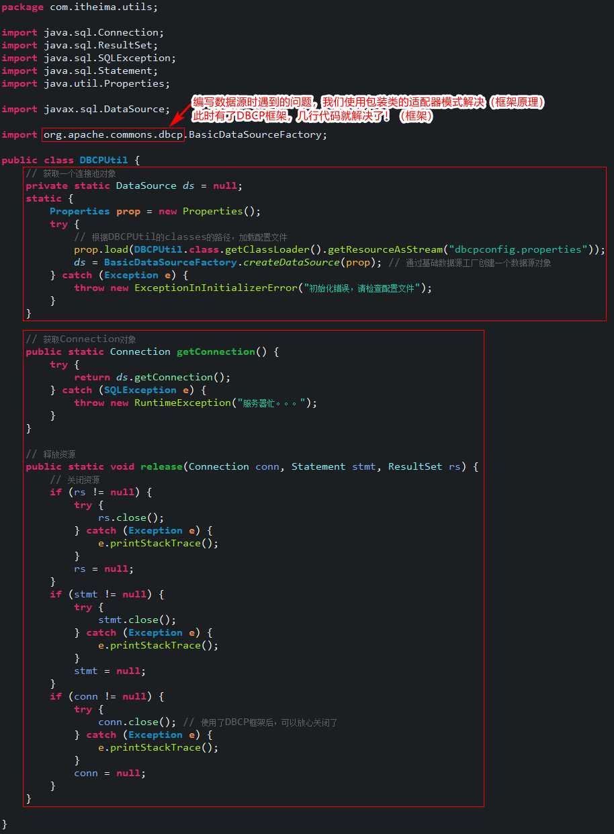Click the 'stmt = null;' assignment
The height and width of the screenshot is (834, 614).
click(110, 671)
